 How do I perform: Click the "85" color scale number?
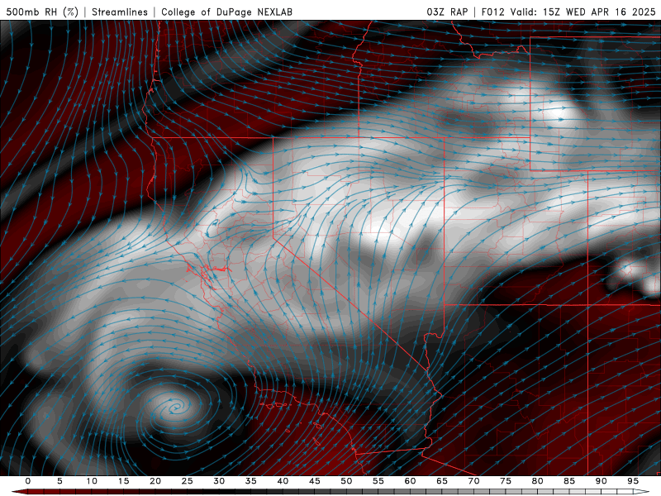[x=569, y=481]
